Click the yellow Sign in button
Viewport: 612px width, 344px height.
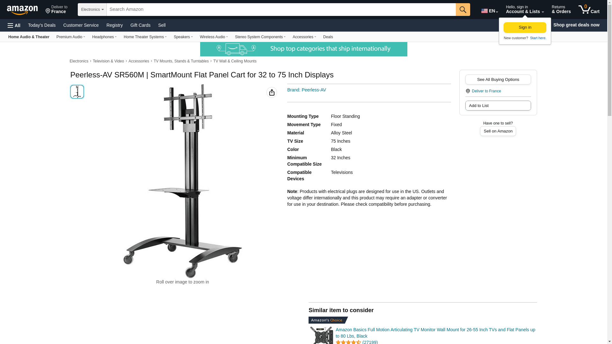coord(525,27)
